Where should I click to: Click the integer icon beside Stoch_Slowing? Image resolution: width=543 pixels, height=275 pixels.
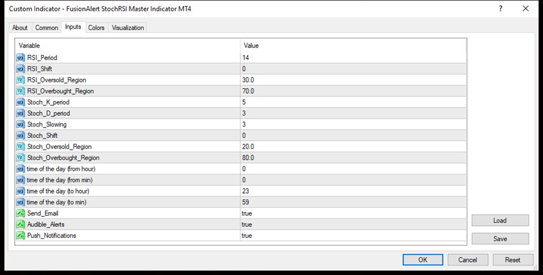[x=21, y=124]
